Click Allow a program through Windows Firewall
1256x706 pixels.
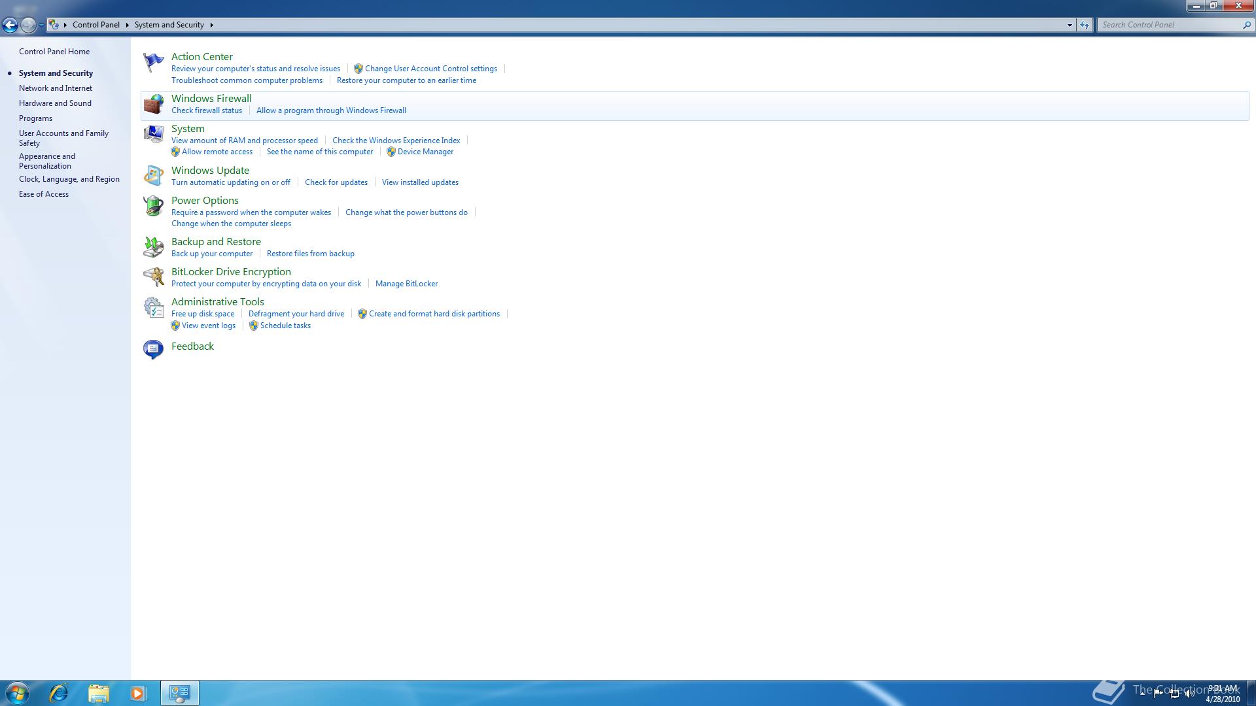click(x=331, y=110)
